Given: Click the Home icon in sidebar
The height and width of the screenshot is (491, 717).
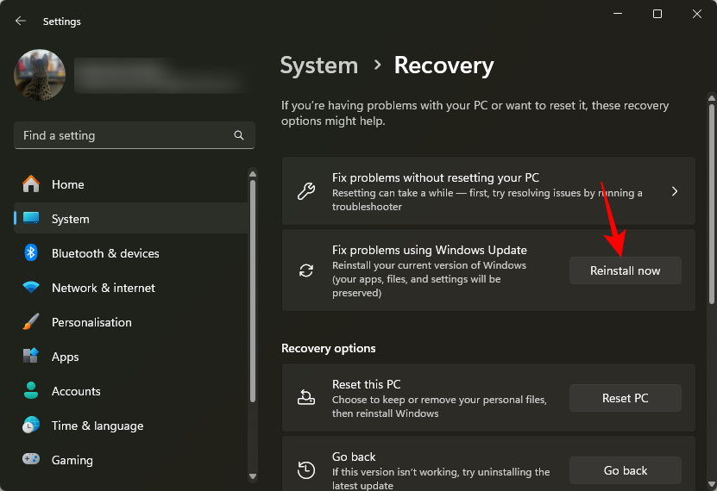Looking at the screenshot, I should click(x=31, y=184).
